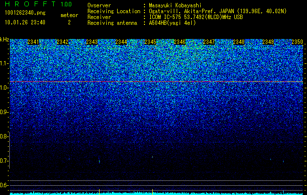The height and width of the screenshot is (195, 307).
Task: Click the version number 1.0.0
Action: (x=66, y=4)
